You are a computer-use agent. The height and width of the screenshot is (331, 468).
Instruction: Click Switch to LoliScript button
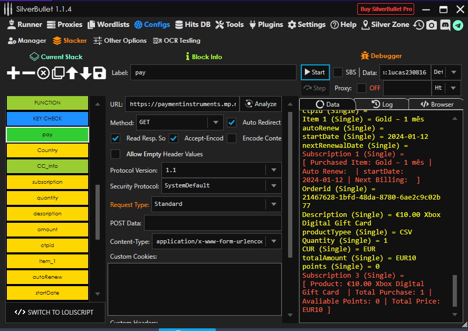click(55, 312)
